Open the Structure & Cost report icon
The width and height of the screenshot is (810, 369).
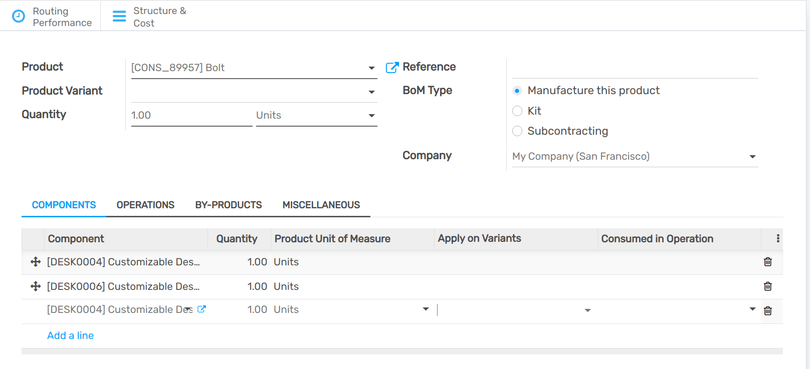tap(119, 17)
